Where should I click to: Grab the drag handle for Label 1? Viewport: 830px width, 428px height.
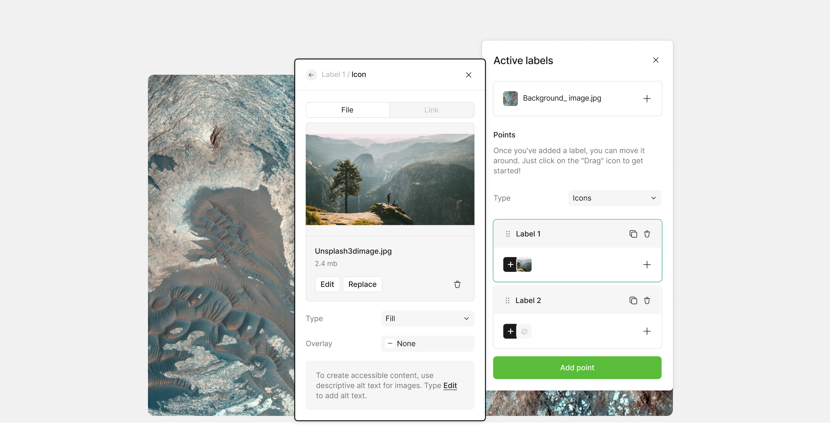coord(508,234)
